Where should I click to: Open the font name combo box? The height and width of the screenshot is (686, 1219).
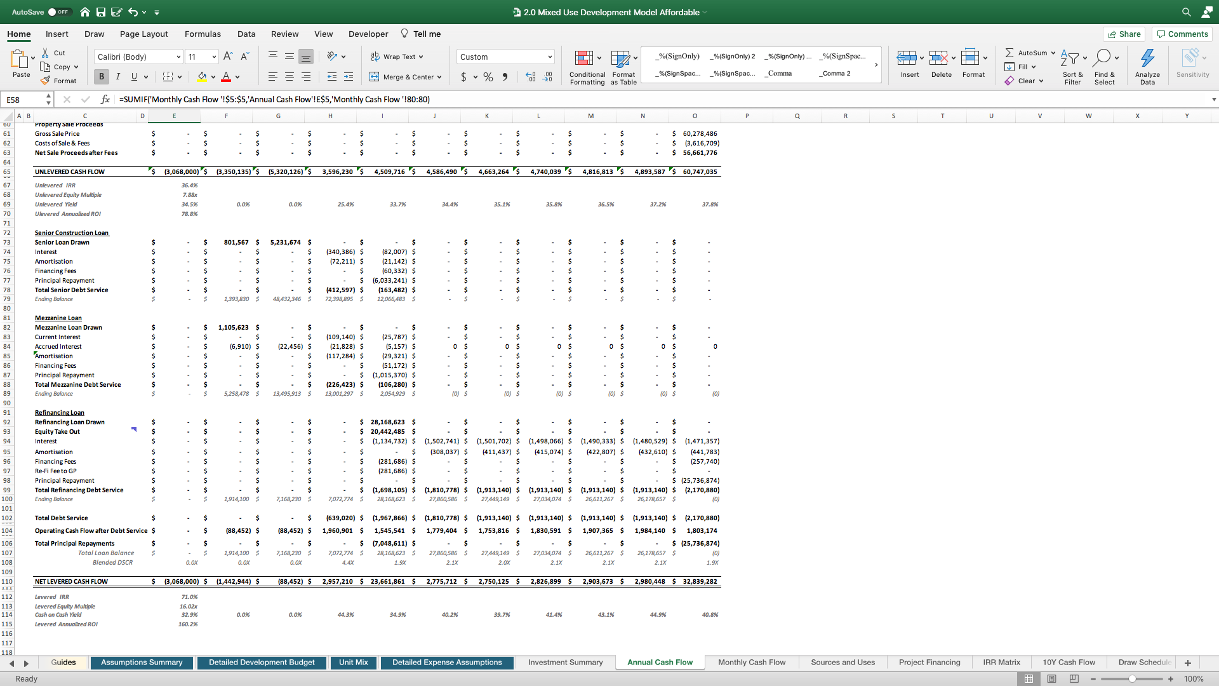[x=138, y=57]
